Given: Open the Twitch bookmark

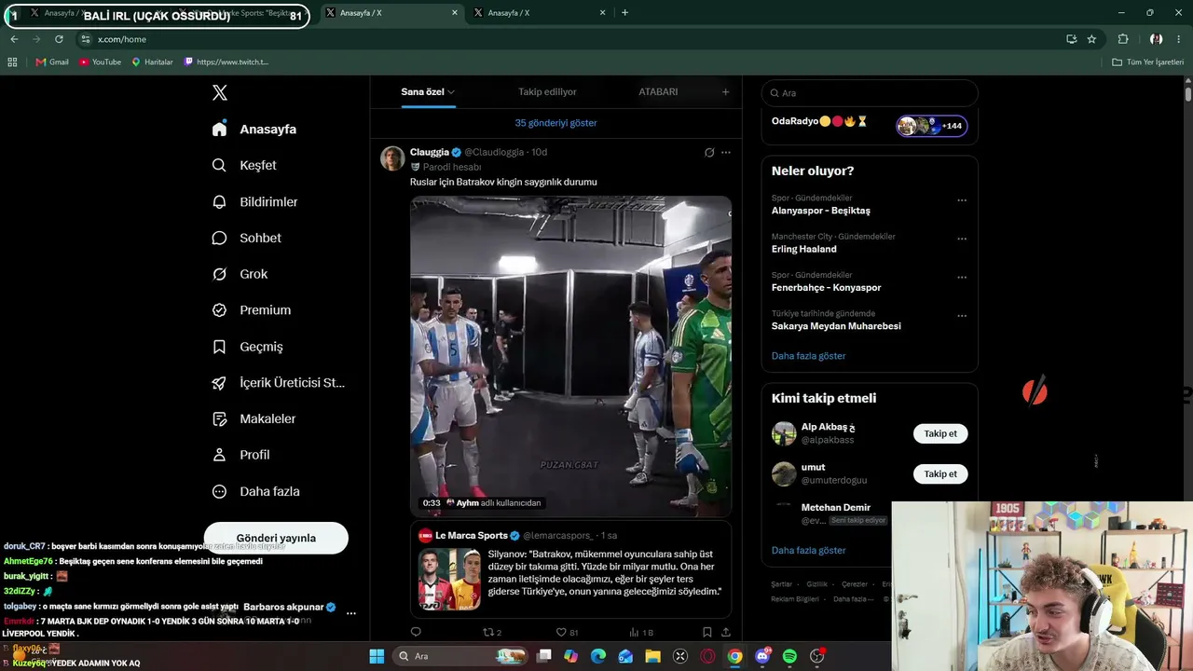Looking at the screenshot, I should tap(226, 62).
